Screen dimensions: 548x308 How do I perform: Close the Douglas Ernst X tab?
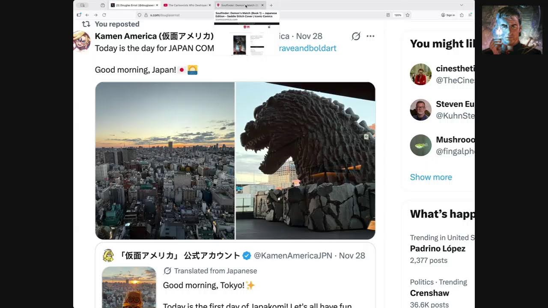[x=157, y=5]
